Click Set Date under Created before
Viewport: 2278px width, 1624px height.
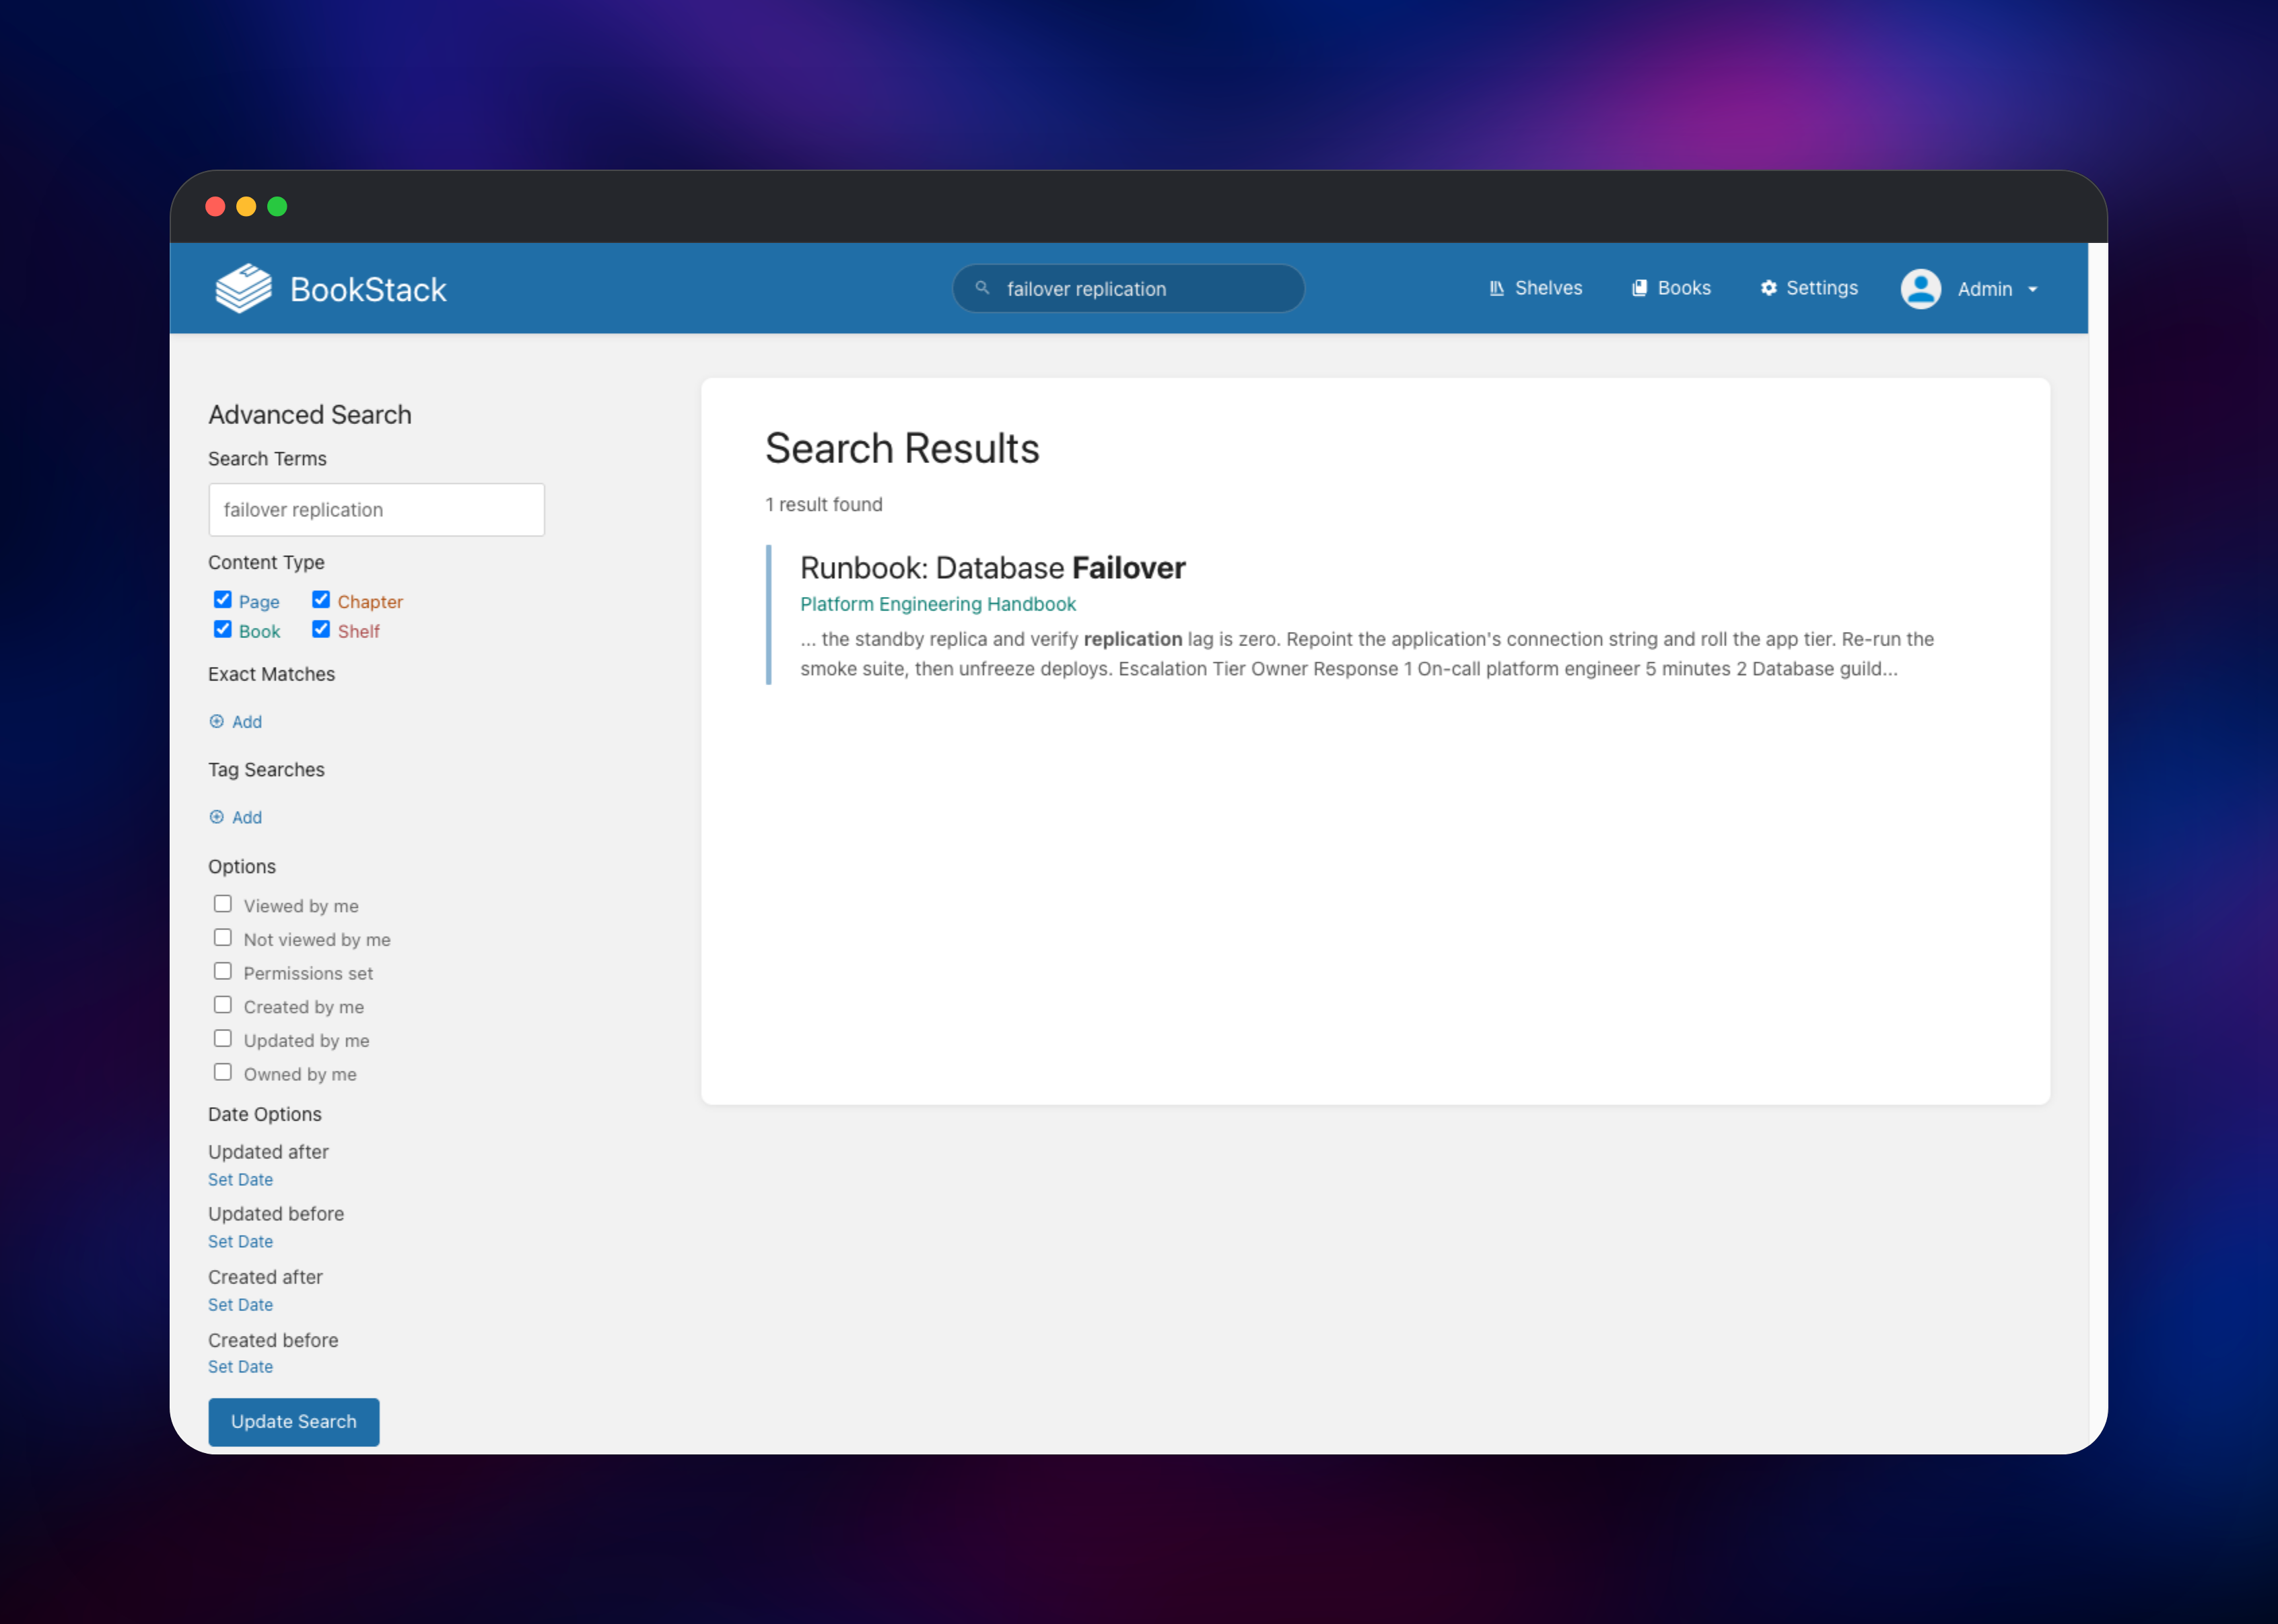[240, 1367]
